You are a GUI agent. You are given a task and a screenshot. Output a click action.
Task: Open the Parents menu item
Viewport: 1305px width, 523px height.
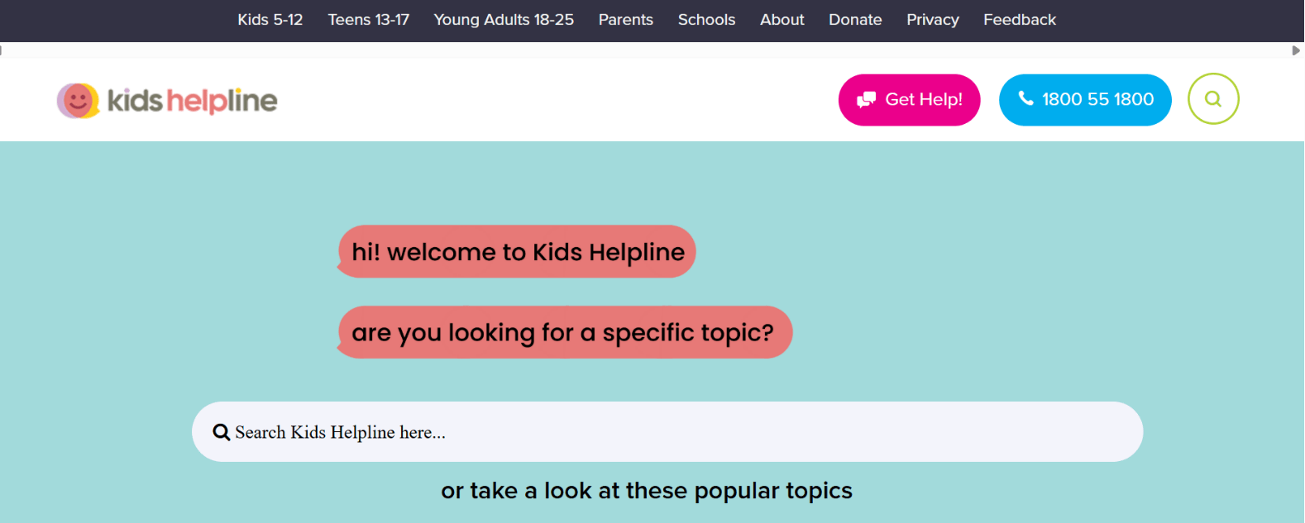coord(625,20)
